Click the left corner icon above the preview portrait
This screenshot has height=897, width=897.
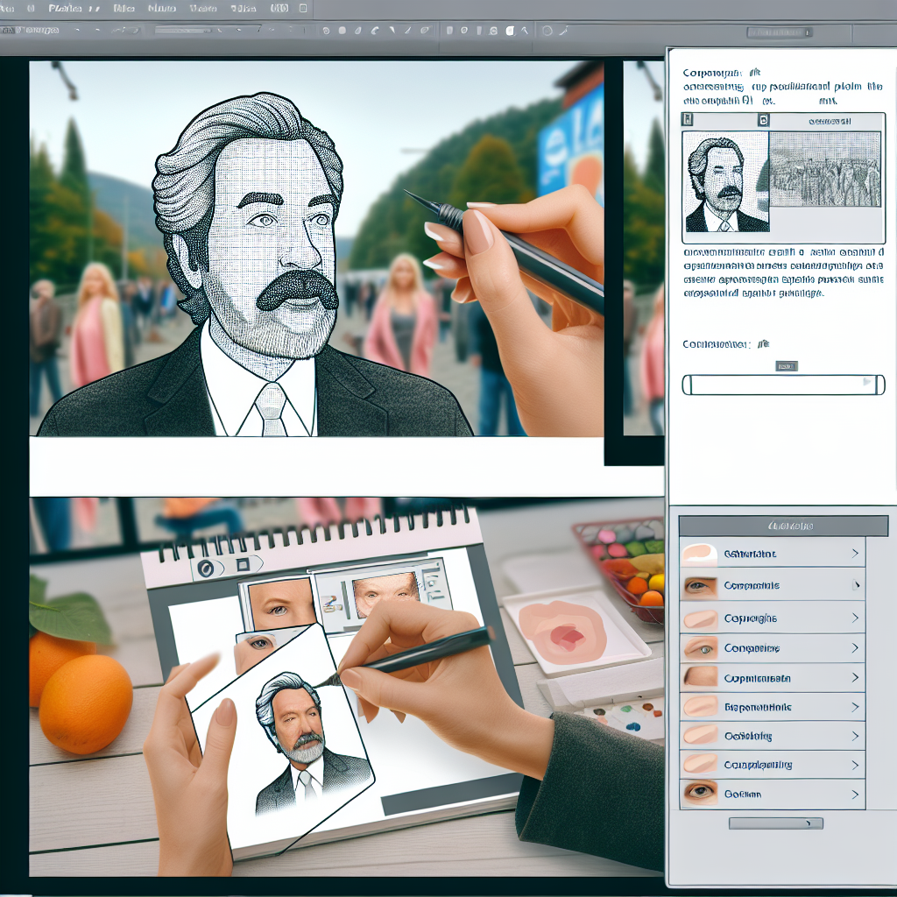coord(689,121)
